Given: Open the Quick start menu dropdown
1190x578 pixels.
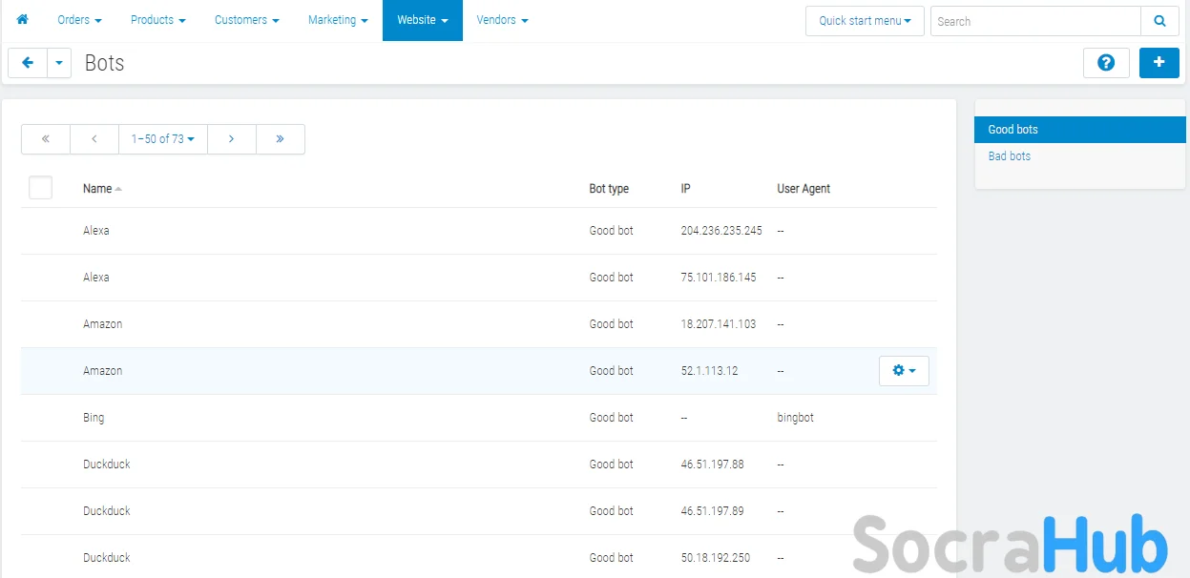Looking at the screenshot, I should (x=864, y=21).
